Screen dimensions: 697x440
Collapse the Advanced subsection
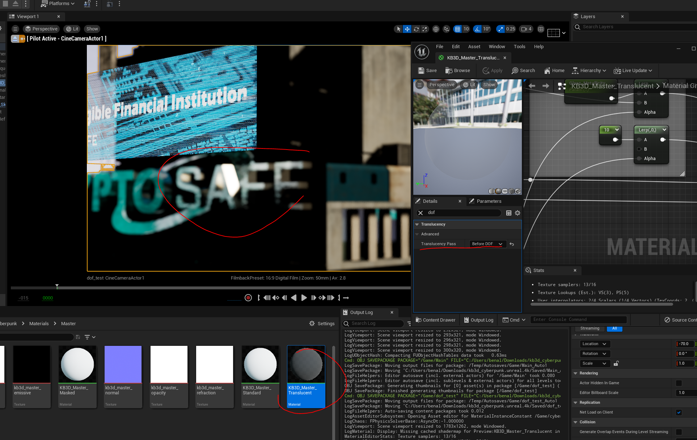pos(417,234)
